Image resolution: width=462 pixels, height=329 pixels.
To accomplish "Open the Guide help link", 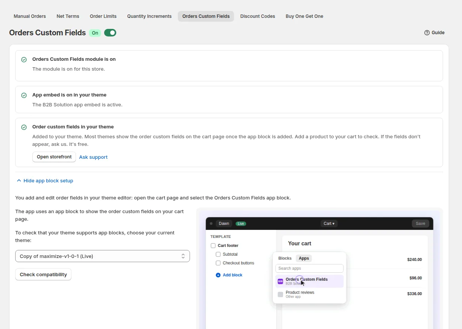I will (434, 33).
